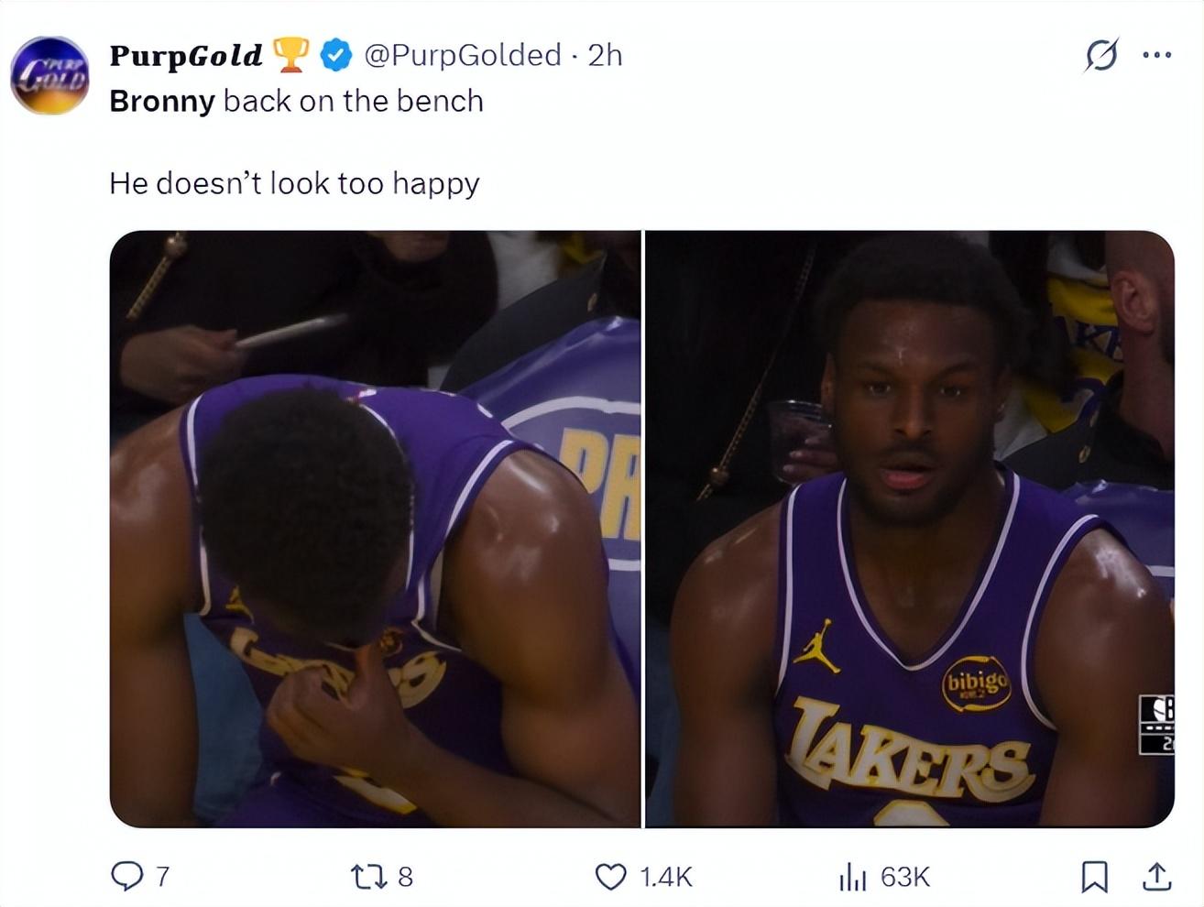
Task: Open the @PurpGolded handle link
Action: (462, 55)
